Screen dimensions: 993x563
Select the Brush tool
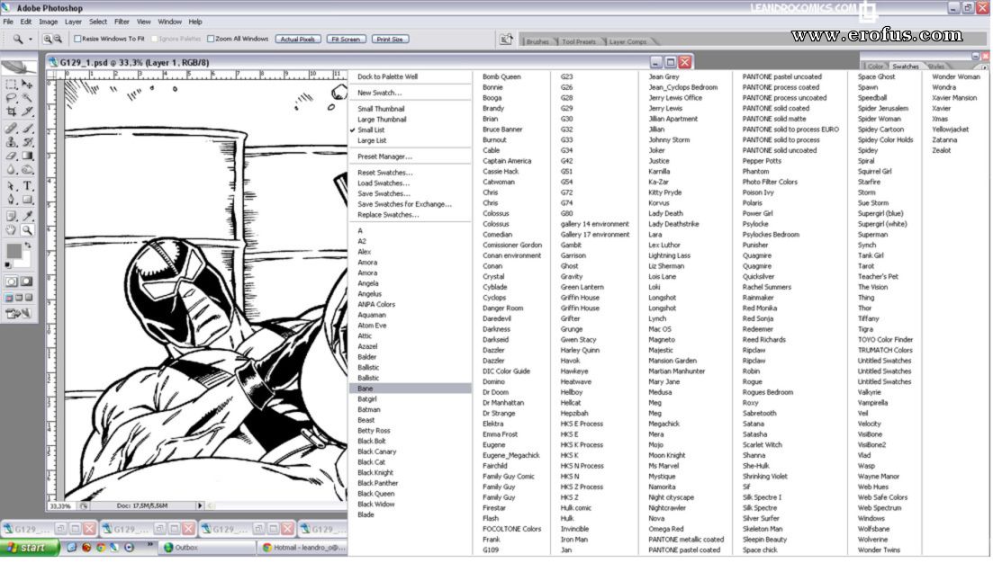pyautogui.click(x=27, y=129)
